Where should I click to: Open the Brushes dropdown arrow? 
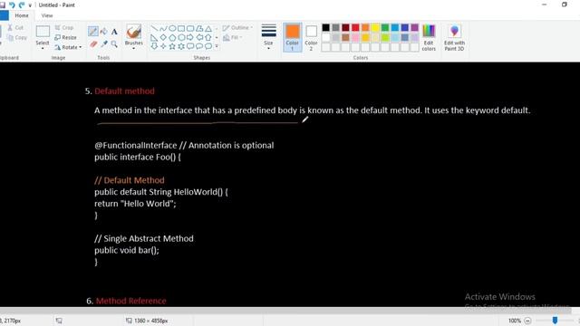pyautogui.click(x=133, y=48)
